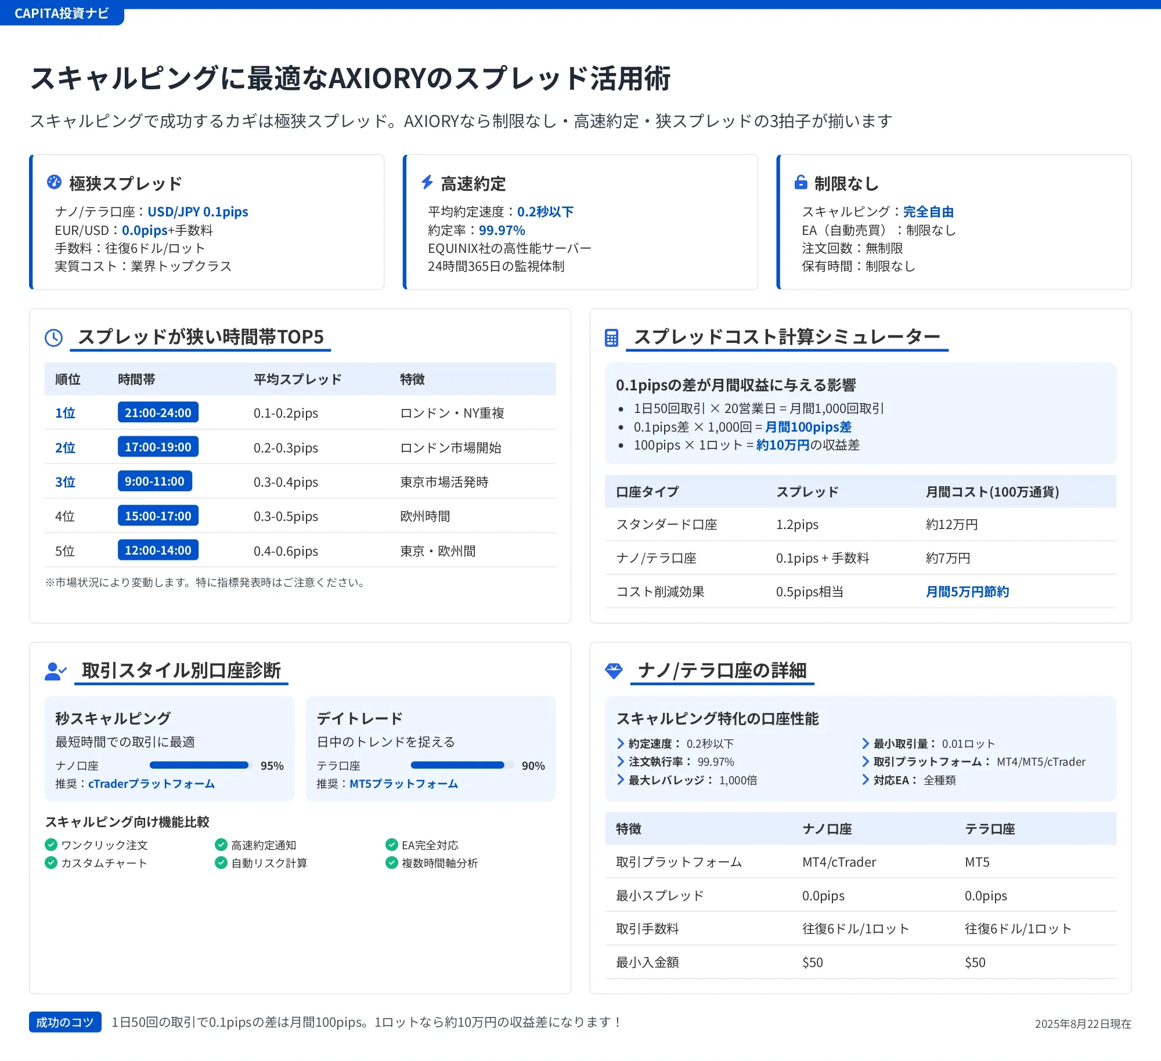Screen dimensions: 1161x1061
Task: Click the cTraderプラットフォーム link text
Action: (152, 784)
